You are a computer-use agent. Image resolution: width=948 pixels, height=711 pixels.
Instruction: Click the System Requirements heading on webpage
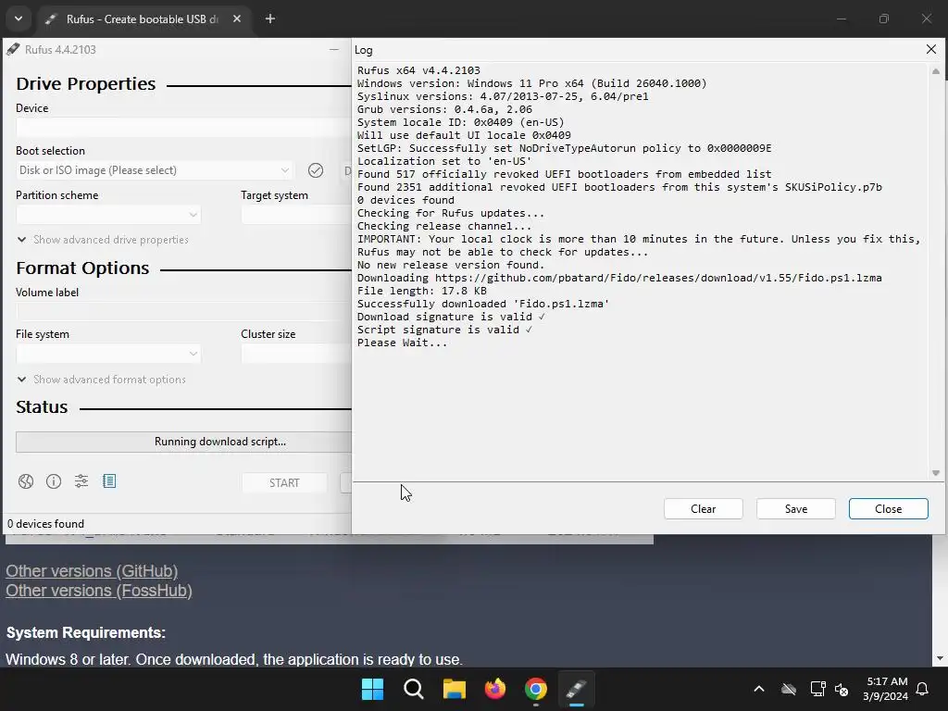(x=86, y=633)
